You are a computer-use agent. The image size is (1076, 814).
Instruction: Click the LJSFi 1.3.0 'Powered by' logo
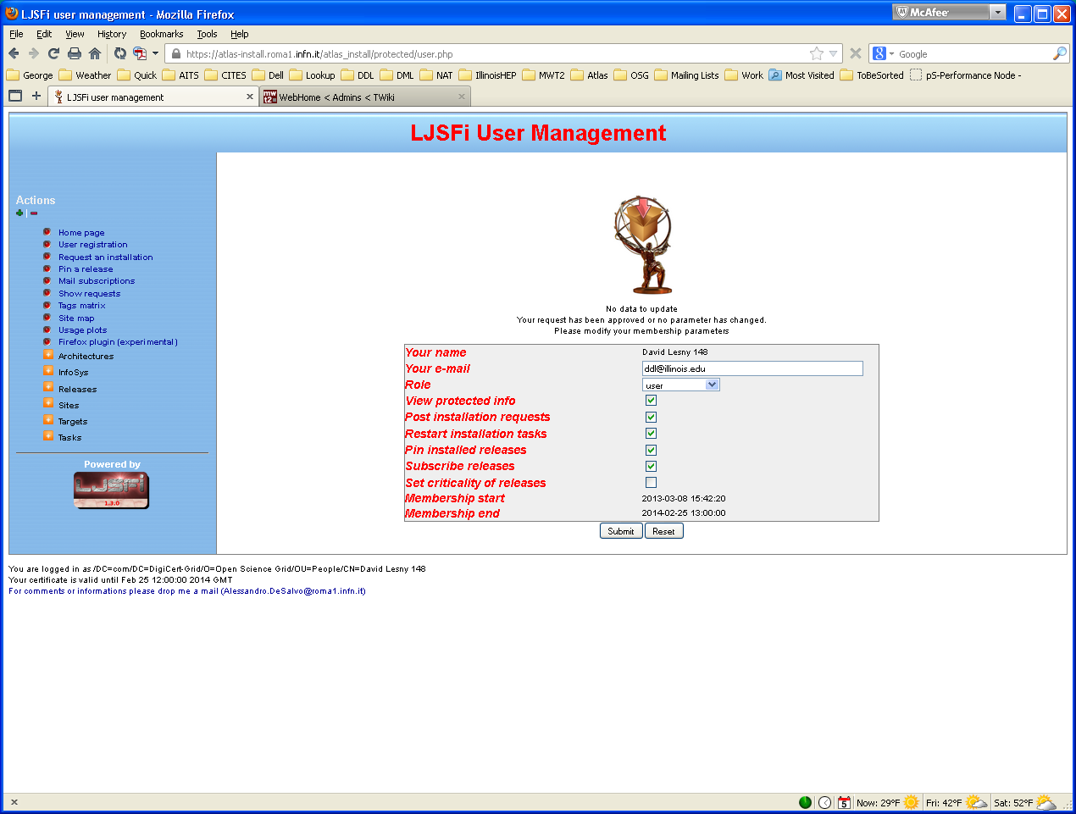pos(112,490)
